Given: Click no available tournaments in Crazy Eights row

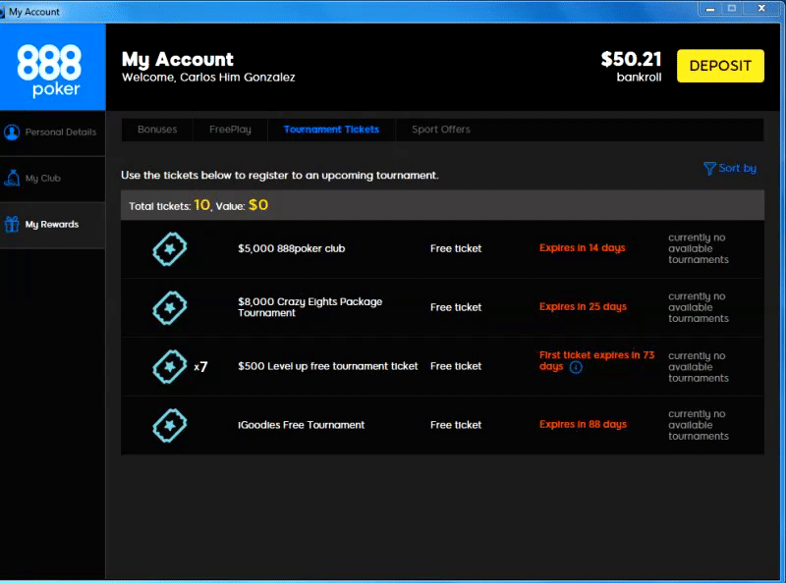Looking at the screenshot, I should pos(698,307).
